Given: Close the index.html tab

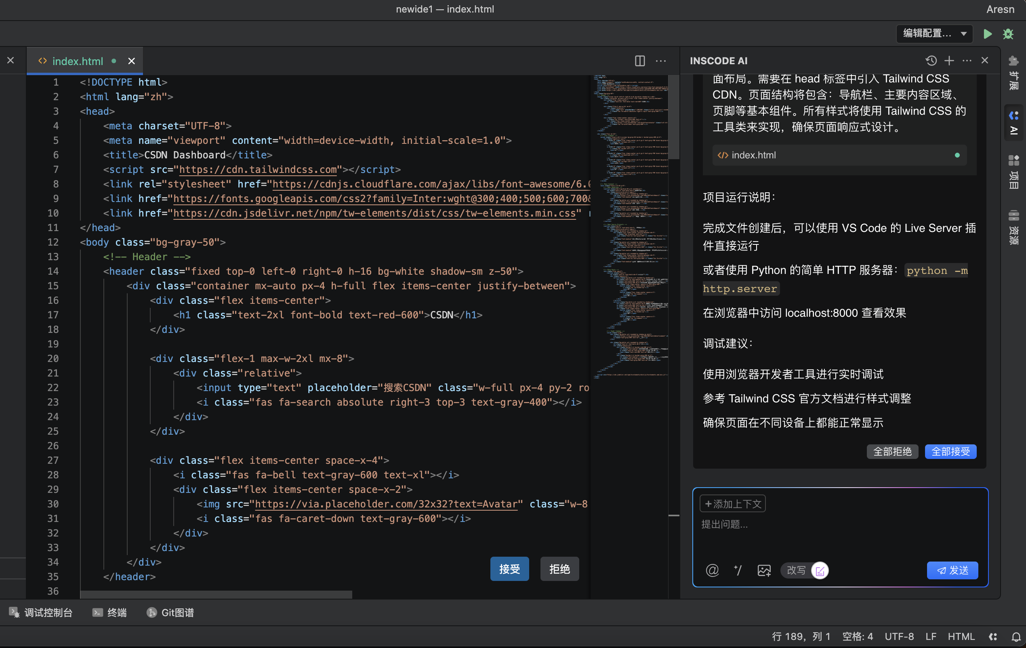Looking at the screenshot, I should pyautogui.click(x=132, y=61).
